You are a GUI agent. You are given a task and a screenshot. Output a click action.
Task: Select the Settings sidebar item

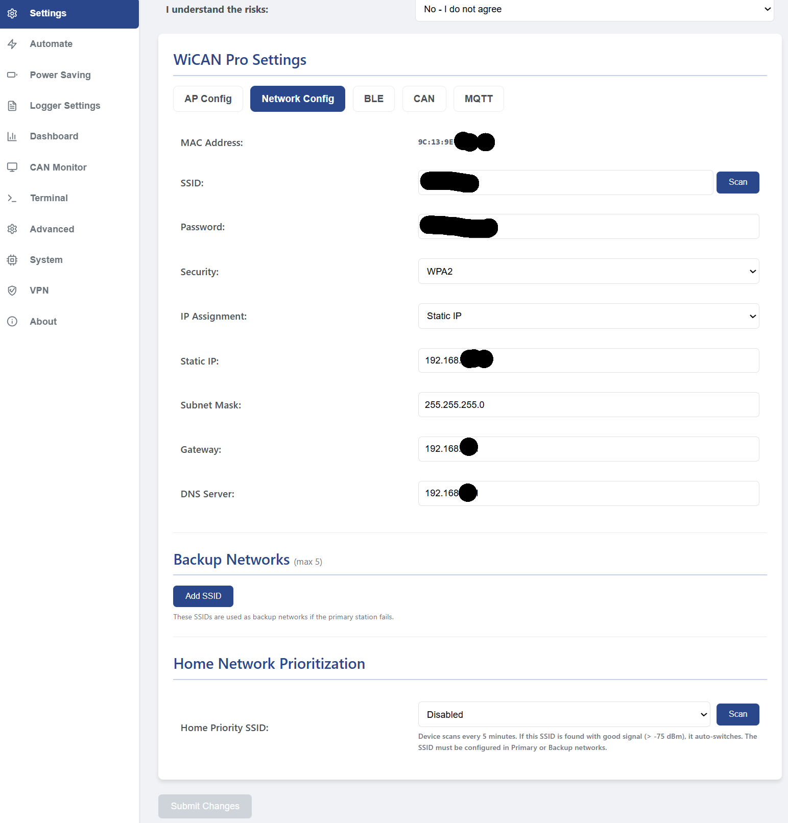(x=69, y=13)
